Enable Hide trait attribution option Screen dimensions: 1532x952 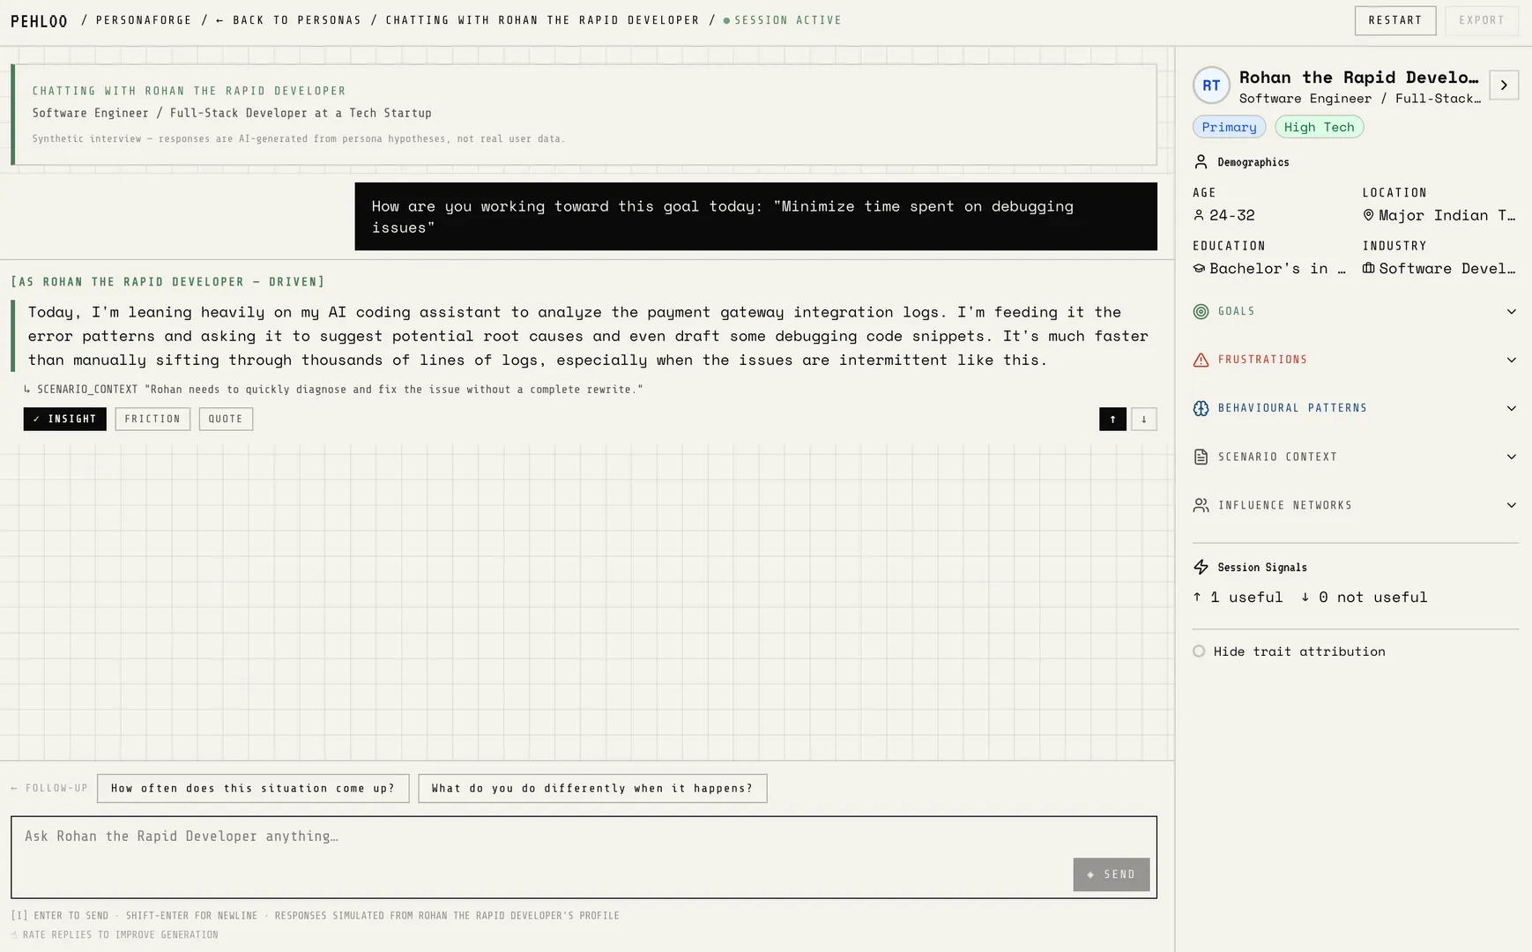(1199, 651)
